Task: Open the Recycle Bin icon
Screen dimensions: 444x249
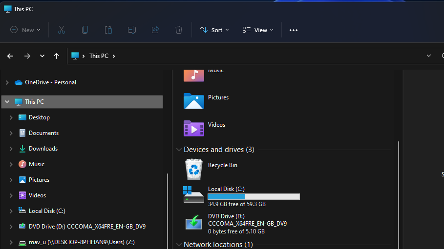Action: pos(194,169)
